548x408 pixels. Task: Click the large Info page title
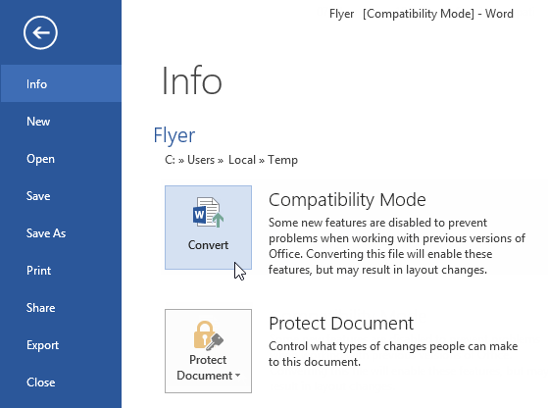pyautogui.click(x=191, y=80)
